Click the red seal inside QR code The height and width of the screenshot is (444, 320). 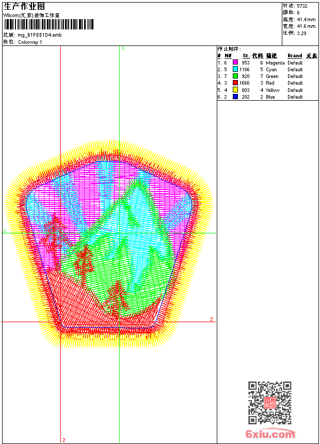269,403
